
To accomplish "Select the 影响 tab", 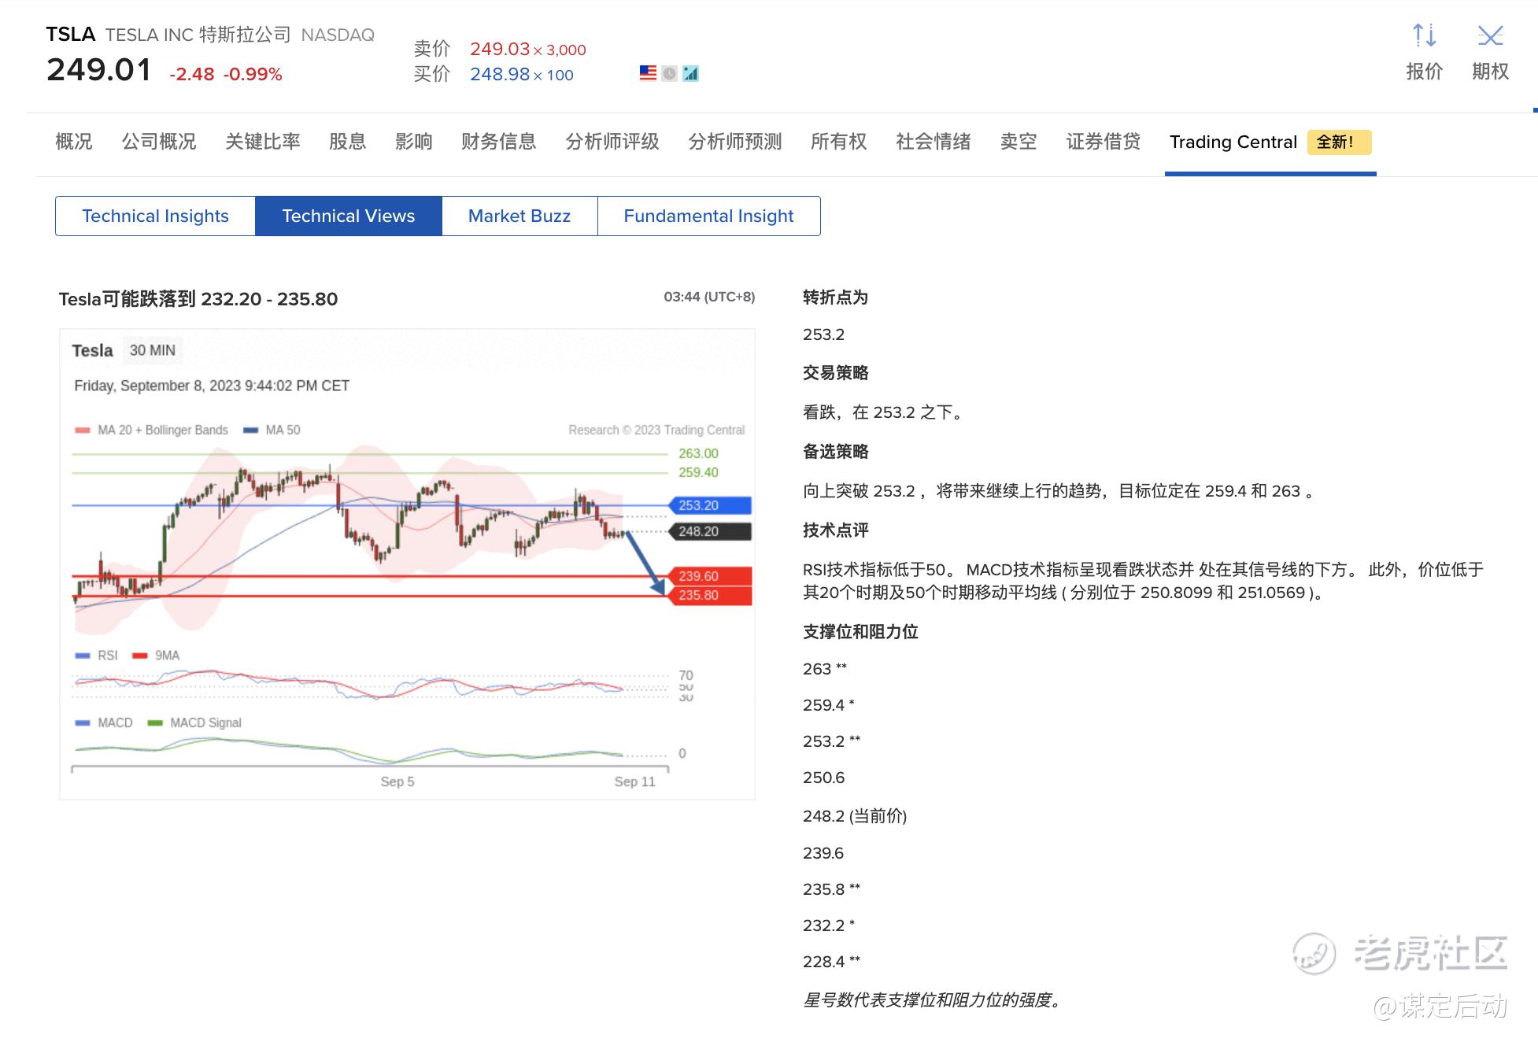I will tap(414, 142).
